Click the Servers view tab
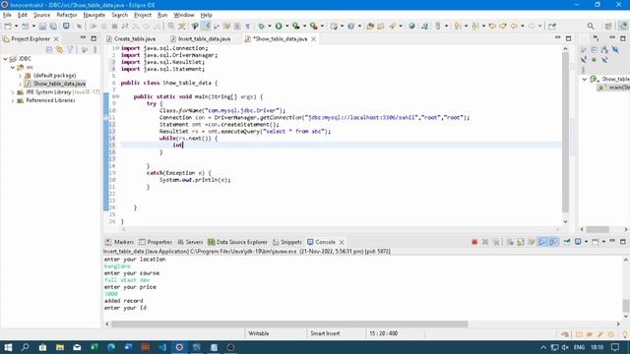Viewport: 630px width, 354px height. point(190,242)
